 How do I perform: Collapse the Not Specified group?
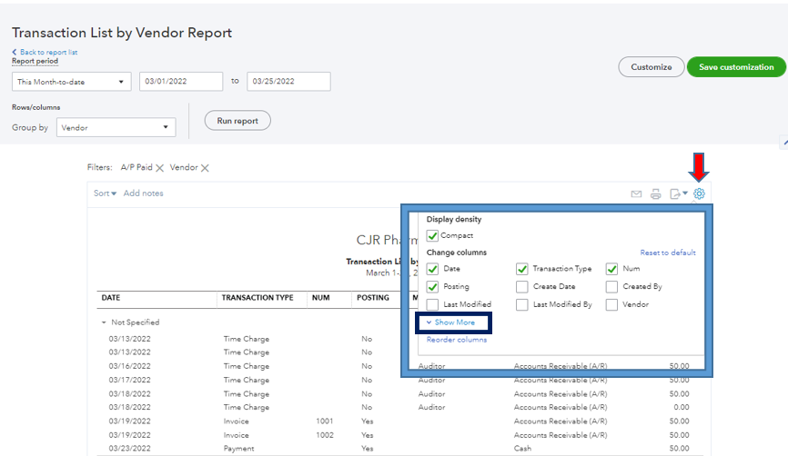pyautogui.click(x=103, y=322)
